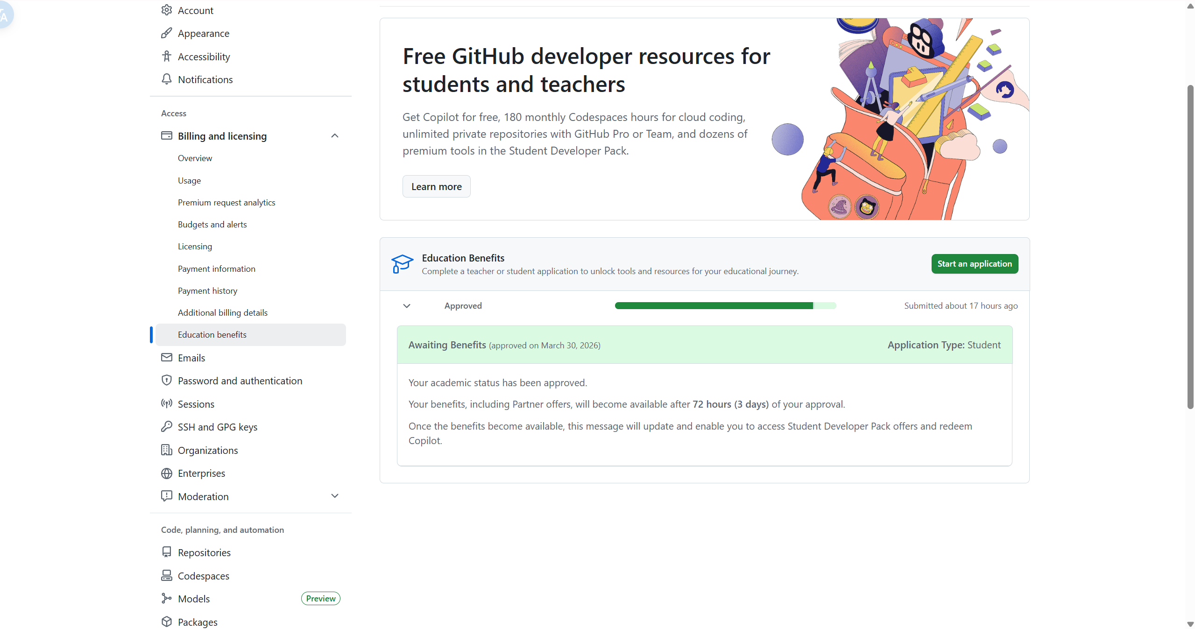Collapse the Approved application details
This screenshot has height=629, width=1195.
coord(406,306)
